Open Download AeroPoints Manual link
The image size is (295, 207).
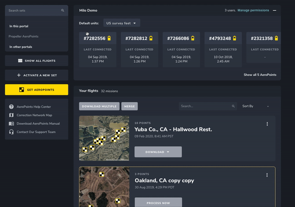click(38, 124)
